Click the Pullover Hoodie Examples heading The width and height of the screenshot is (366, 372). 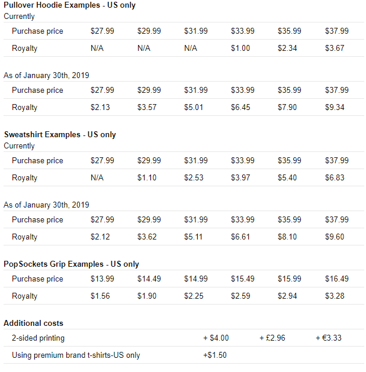(70, 5)
